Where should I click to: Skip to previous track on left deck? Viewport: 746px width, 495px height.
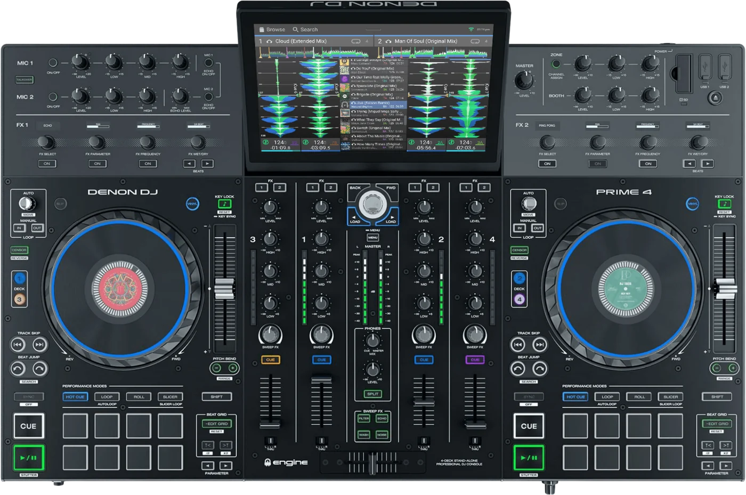(x=18, y=345)
